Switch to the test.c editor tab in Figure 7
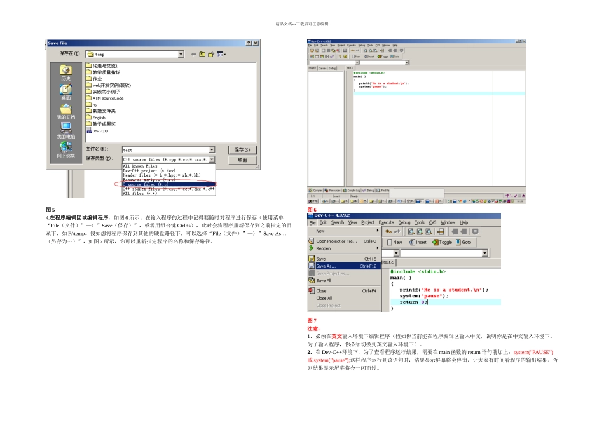Viewport: 604px width, 427px height. tap(388, 262)
